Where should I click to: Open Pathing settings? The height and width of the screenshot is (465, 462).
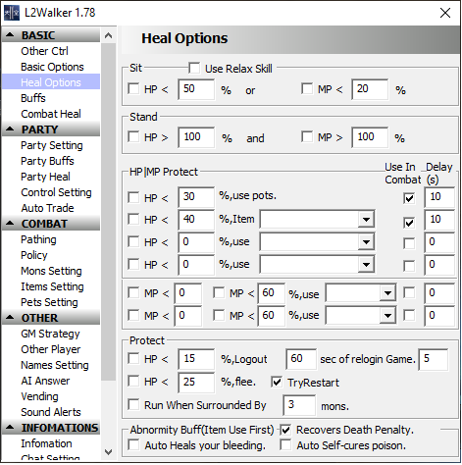[38, 239]
